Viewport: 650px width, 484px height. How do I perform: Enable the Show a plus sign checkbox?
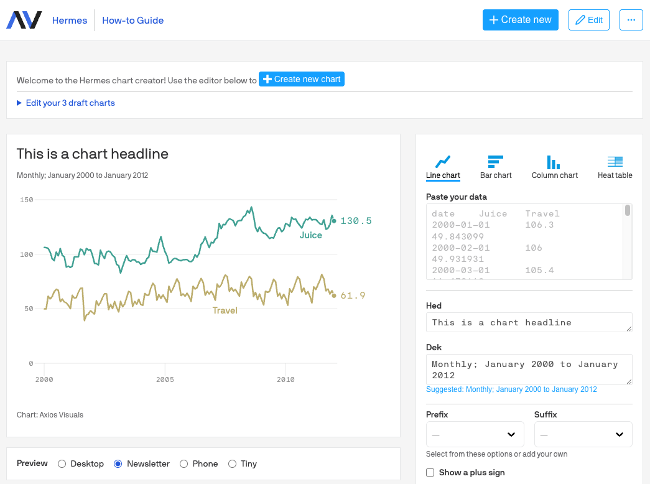(430, 473)
